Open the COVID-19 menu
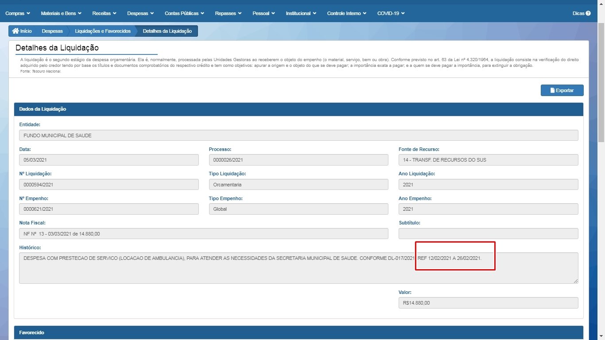 click(x=391, y=13)
